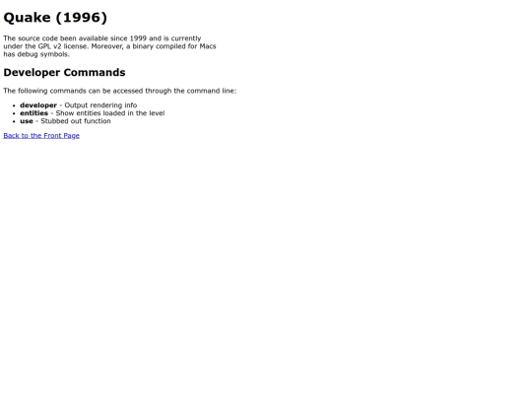Screen dimensions: 532x399
Task: Click the word Commands in the subheading
Action: pyautogui.click(x=95, y=72)
